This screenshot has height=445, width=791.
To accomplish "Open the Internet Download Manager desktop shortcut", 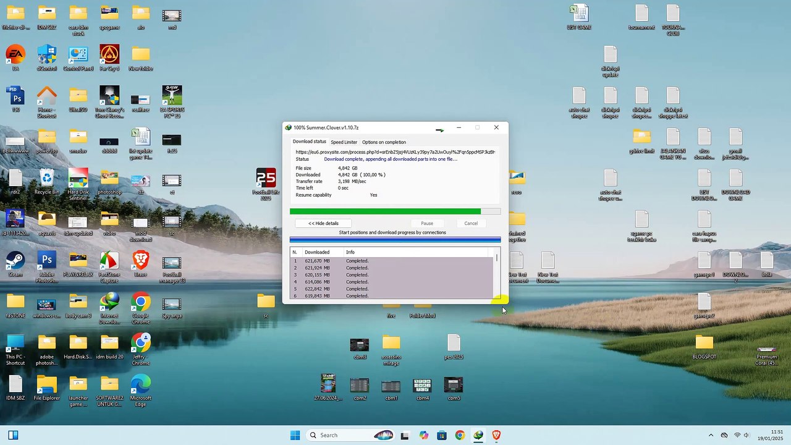I will click(x=109, y=308).
